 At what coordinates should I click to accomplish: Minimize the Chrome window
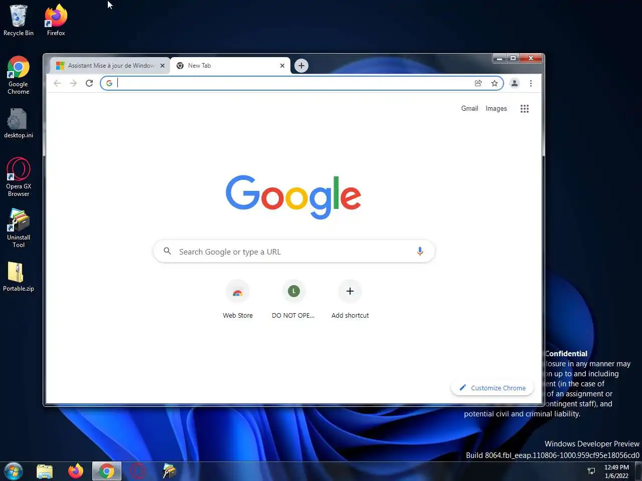pyautogui.click(x=500, y=58)
